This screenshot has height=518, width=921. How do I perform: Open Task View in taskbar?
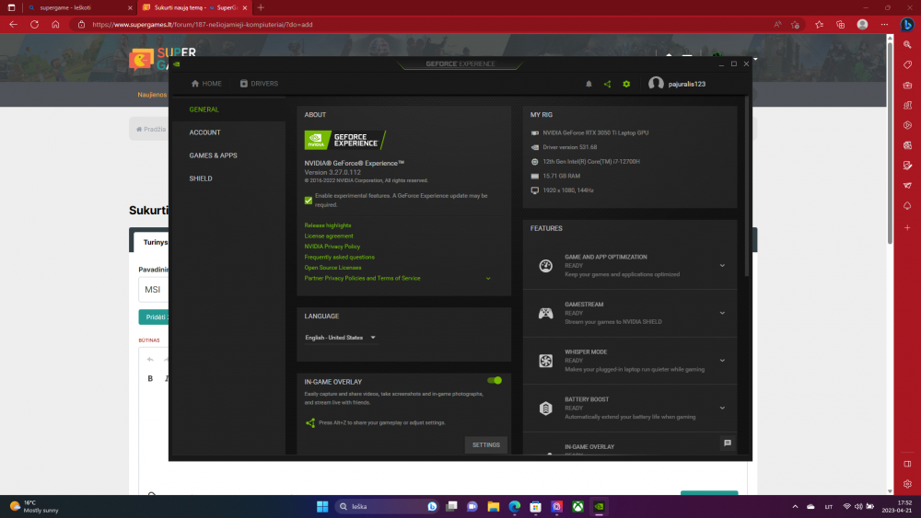click(x=451, y=506)
